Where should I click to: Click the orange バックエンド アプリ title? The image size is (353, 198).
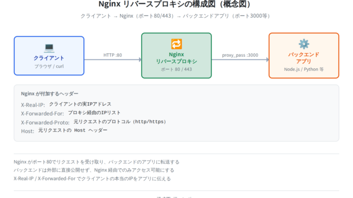(x=304, y=58)
